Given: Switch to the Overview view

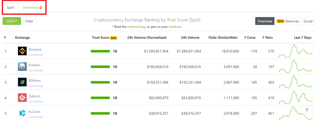Looking at the screenshot, I should (265, 21).
